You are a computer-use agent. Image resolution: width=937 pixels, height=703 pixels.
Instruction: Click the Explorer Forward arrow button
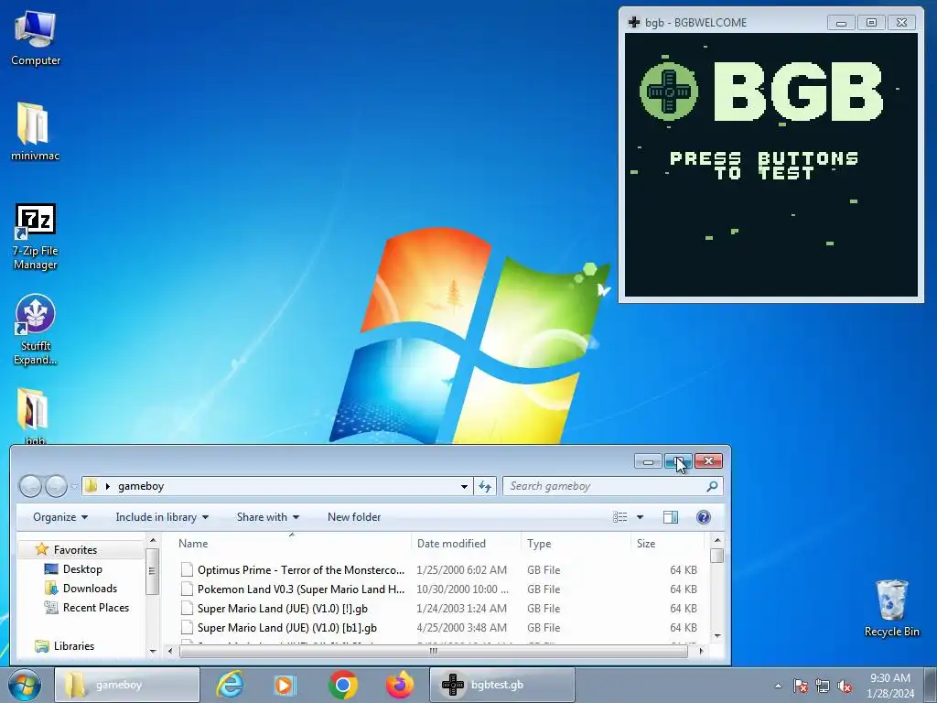[56, 486]
